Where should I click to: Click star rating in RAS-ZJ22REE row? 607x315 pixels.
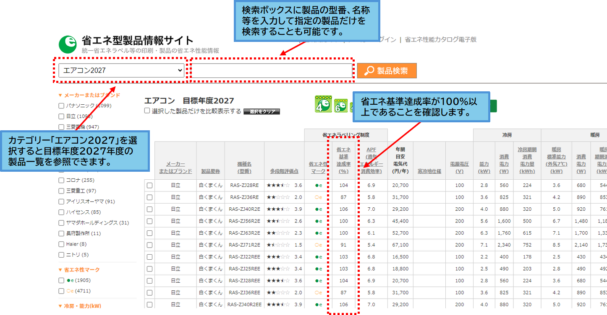(x=278, y=257)
